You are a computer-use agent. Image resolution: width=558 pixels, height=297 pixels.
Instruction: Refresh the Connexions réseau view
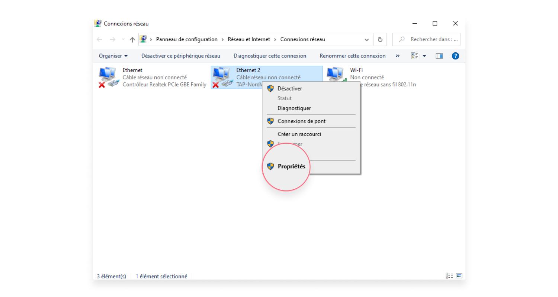pos(380,39)
